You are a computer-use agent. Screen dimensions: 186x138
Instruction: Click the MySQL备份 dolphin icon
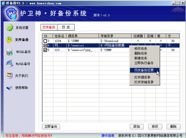10,64
